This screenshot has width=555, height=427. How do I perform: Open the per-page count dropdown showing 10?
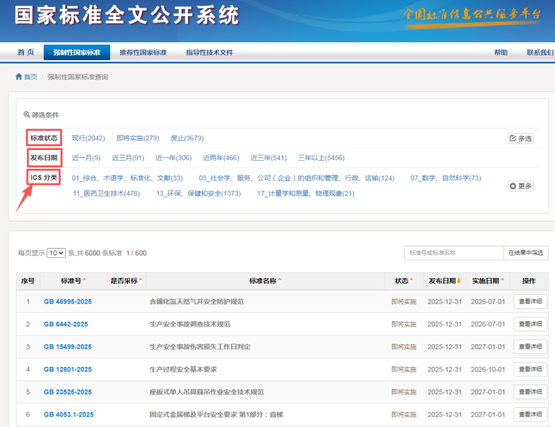[55, 253]
